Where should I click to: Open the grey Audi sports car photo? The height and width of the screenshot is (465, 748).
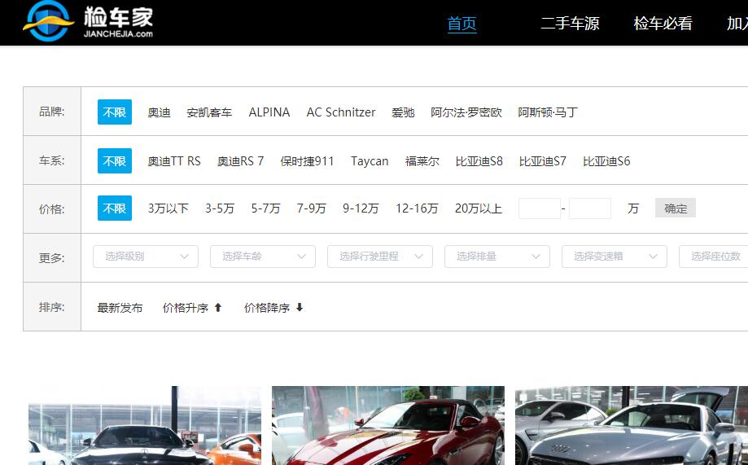point(632,425)
